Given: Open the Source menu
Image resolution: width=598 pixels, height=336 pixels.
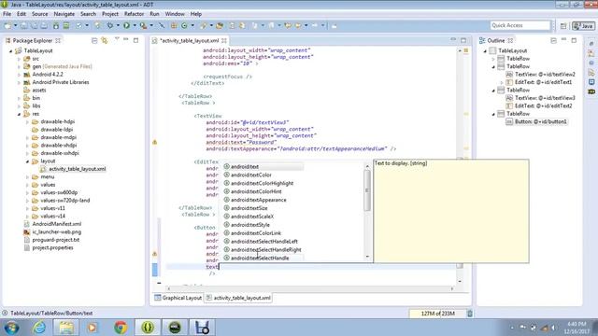Looking at the screenshot, I should pyautogui.click(x=39, y=14).
